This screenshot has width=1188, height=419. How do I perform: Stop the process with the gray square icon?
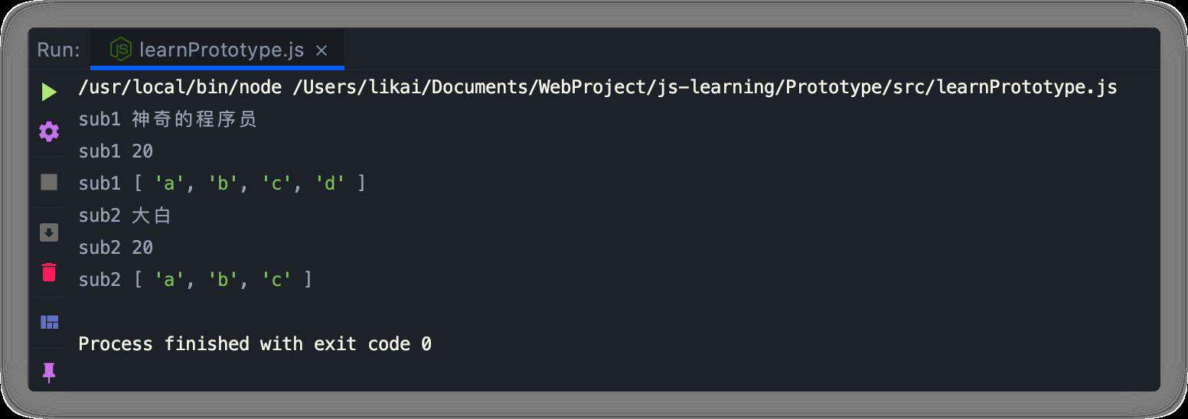coord(49,182)
